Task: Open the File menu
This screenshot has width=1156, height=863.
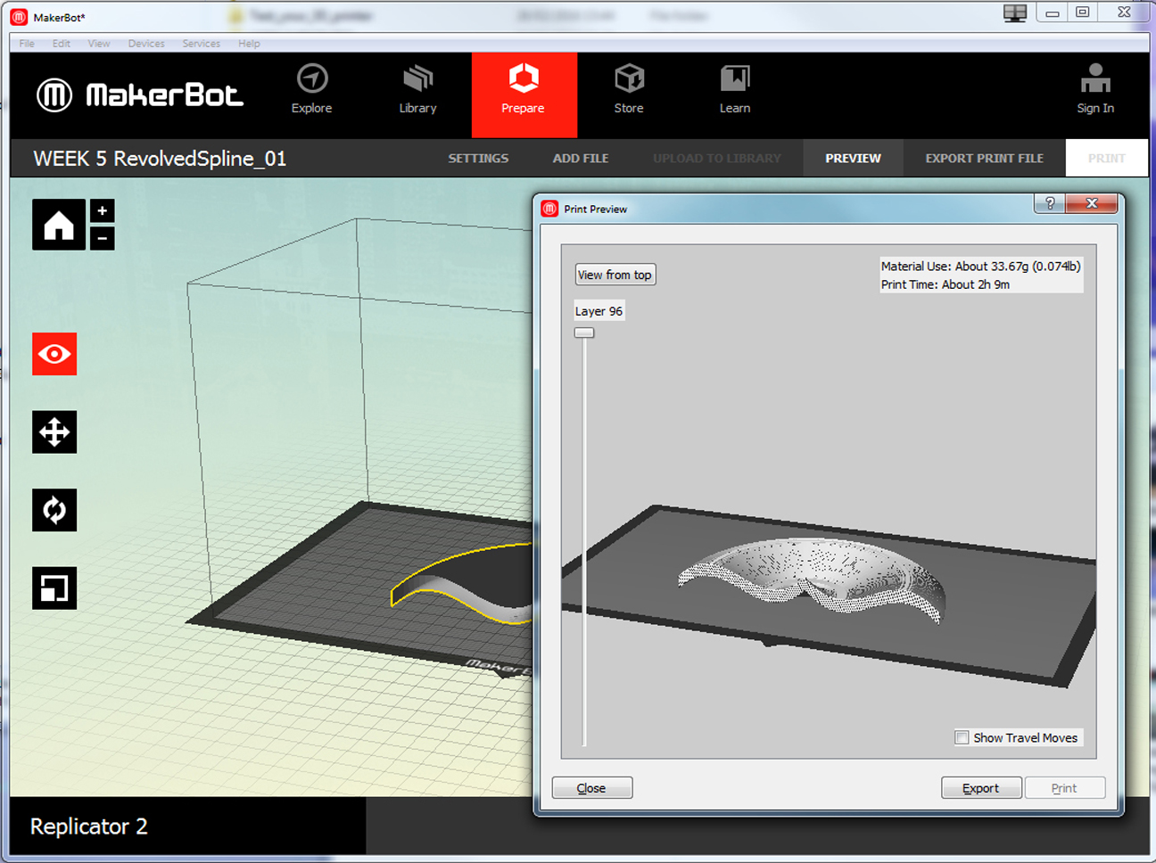Action: pos(27,43)
